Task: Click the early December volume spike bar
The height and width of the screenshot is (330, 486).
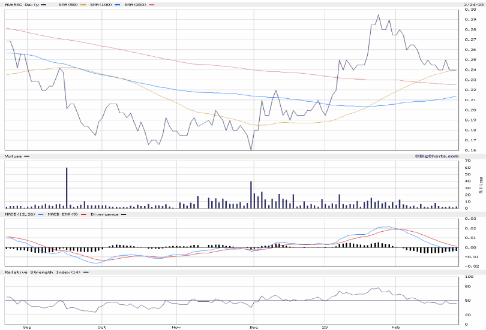Action: point(251,195)
